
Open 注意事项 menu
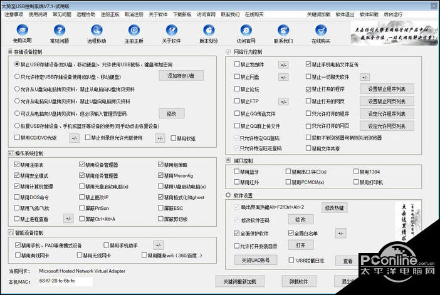(x=14, y=14)
